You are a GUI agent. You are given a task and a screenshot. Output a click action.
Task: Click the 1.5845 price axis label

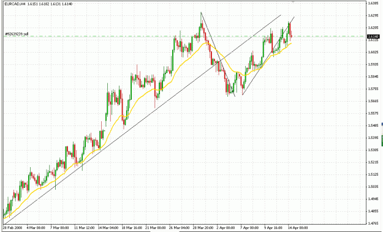pos(373,77)
